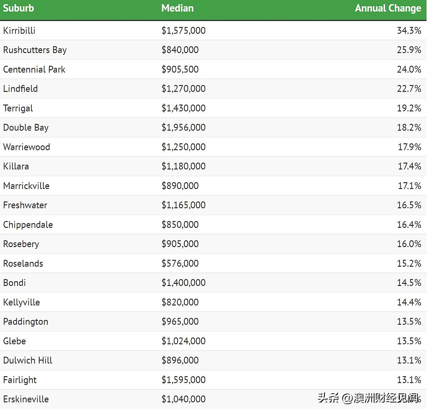The width and height of the screenshot is (428, 413).
Task: Select the Kellyville suburb cell
Action: 21,302
